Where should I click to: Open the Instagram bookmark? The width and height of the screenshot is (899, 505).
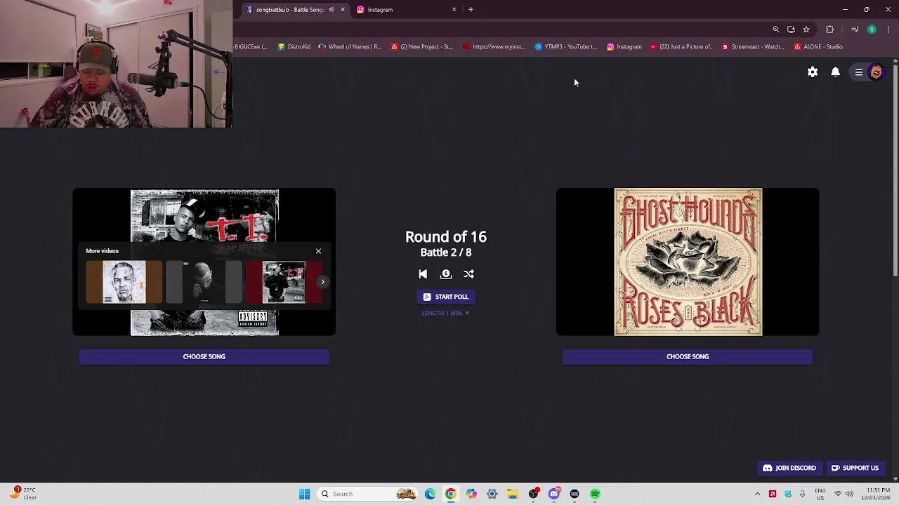tap(624, 47)
